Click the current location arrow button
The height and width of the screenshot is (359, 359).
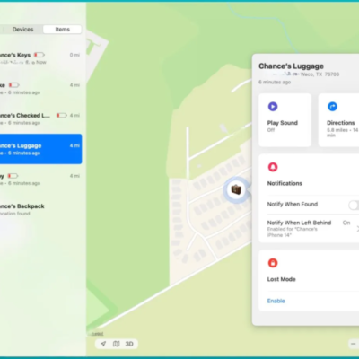click(x=103, y=344)
